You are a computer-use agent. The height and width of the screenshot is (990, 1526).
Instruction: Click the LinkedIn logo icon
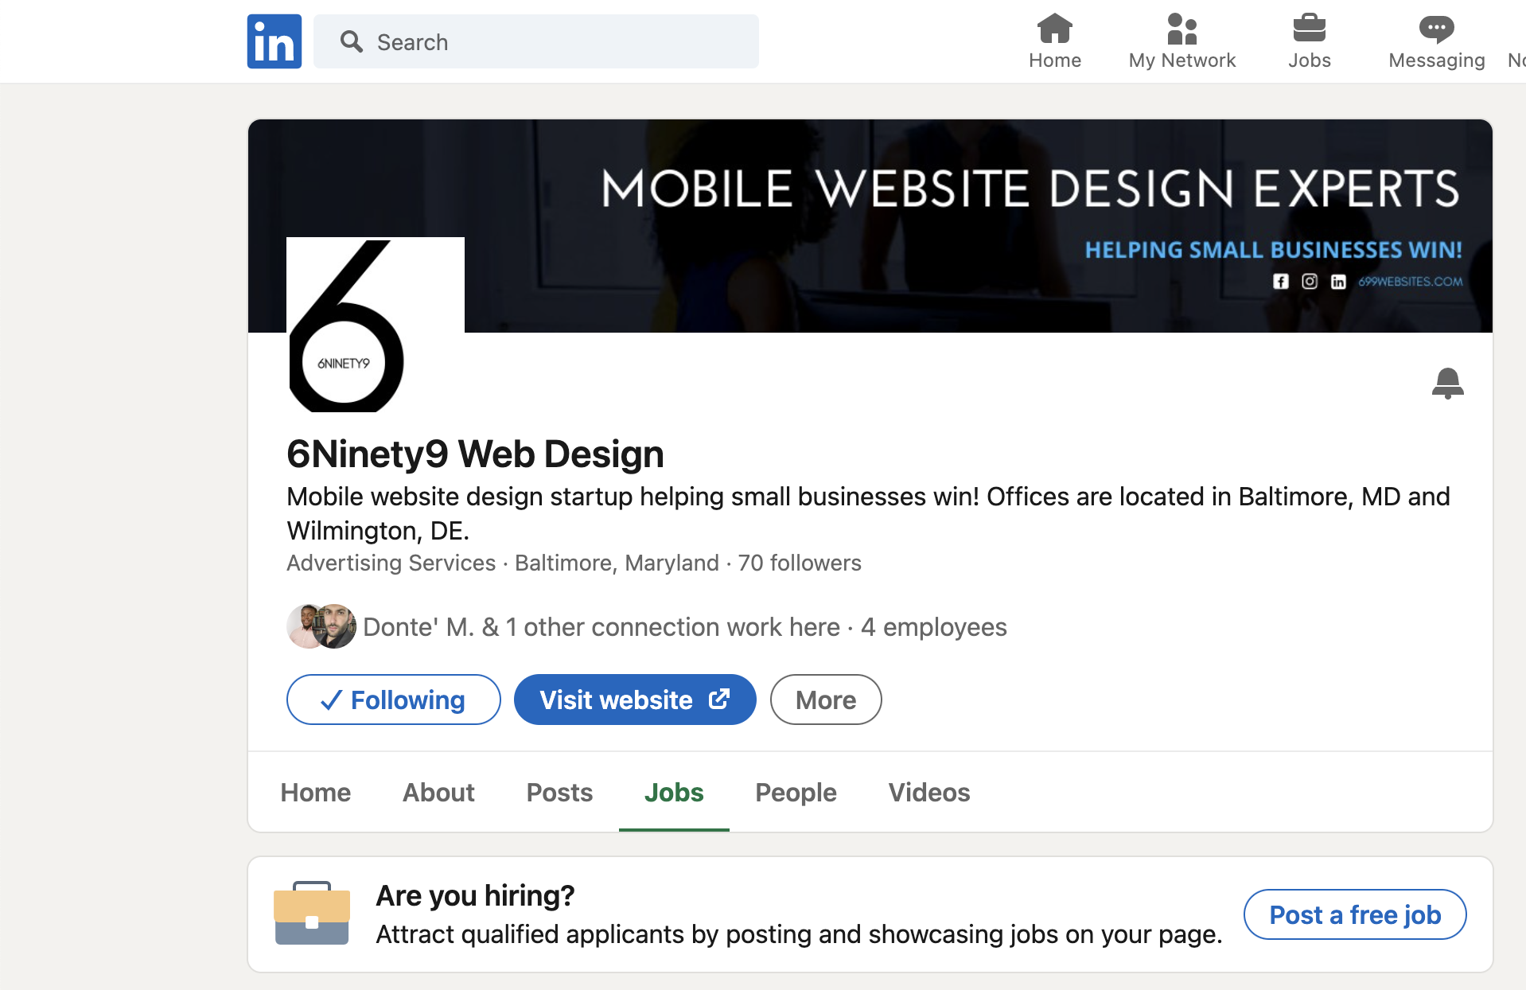(274, 41)
